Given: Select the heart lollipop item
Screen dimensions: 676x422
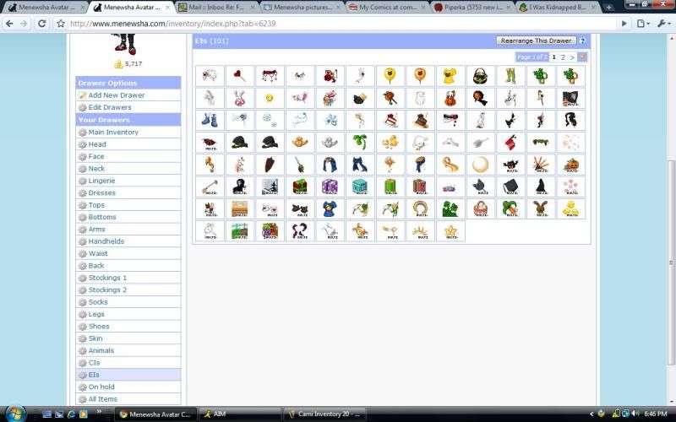Looking at the screenshot, I should 240,76.
